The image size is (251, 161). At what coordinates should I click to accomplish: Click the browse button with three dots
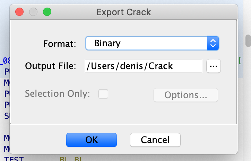[x=213, y=66]
